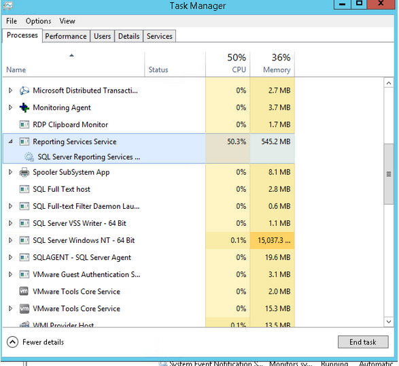Sort by the CPU column header

point(228,64)
